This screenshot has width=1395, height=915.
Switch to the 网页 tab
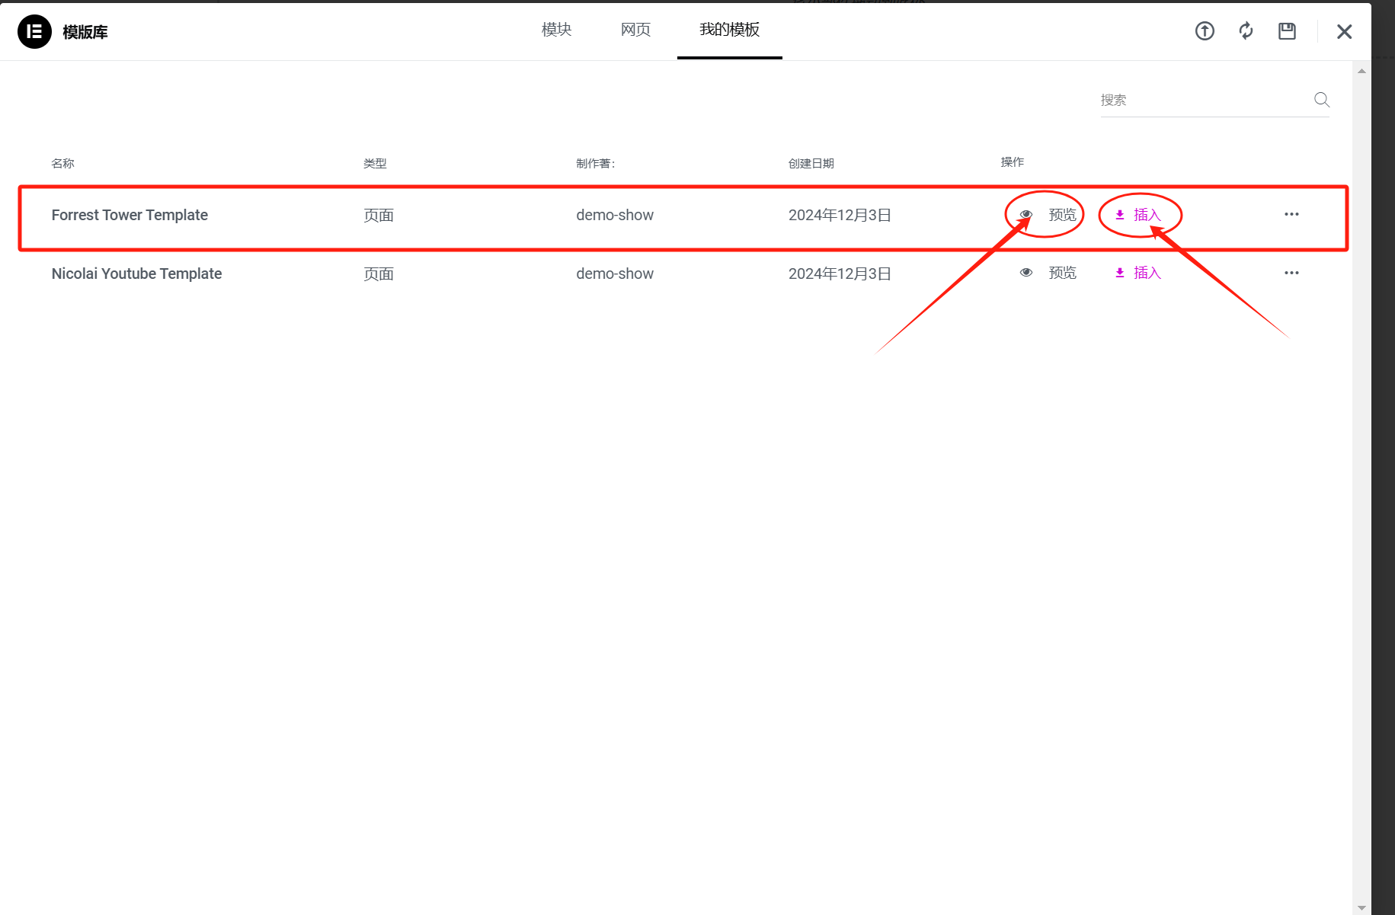point(635,30)
